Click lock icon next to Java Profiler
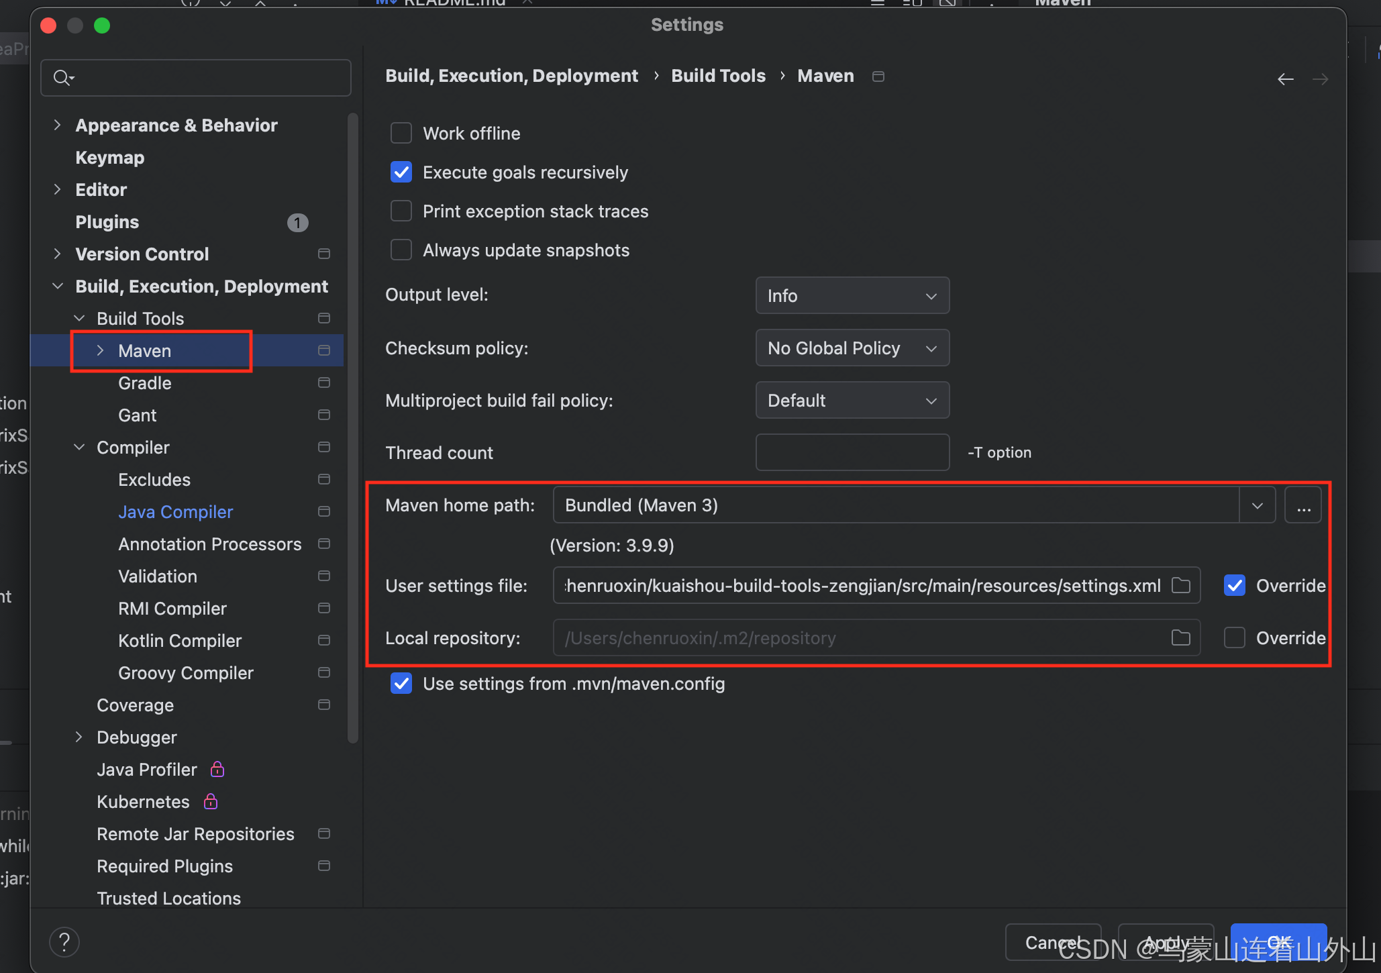This screenshot has width=1381, height=973. click(217, 769)
